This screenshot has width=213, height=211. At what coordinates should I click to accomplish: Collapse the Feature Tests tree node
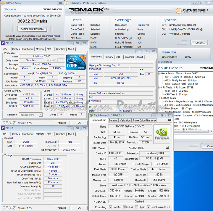[x=159, y=98]
